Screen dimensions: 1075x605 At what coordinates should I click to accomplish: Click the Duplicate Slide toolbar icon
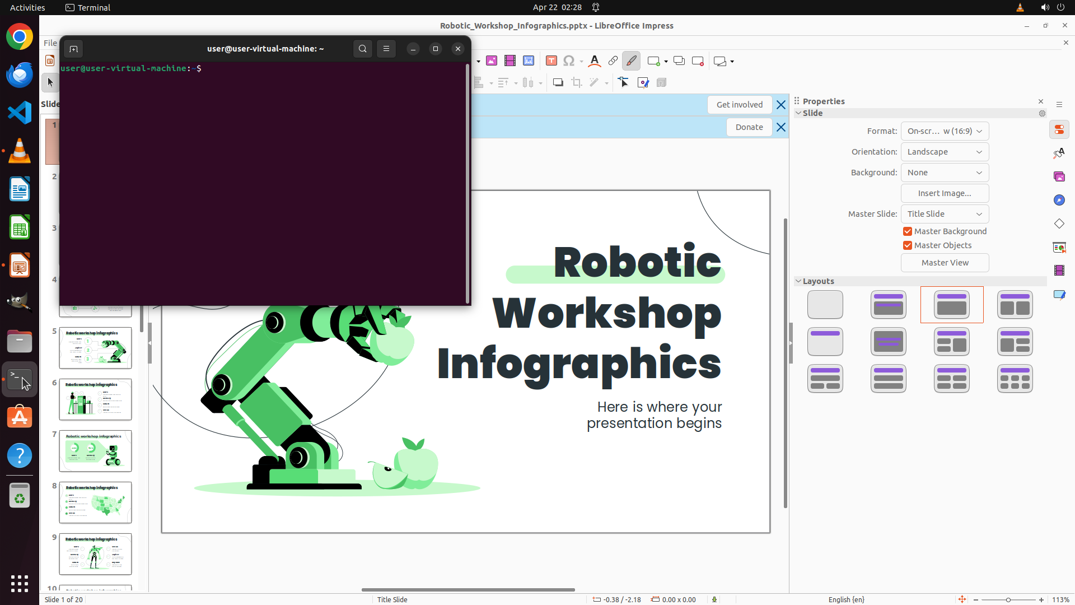pos(679,61)
